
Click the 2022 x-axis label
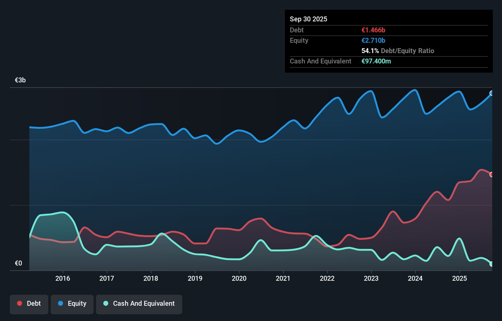327,278
